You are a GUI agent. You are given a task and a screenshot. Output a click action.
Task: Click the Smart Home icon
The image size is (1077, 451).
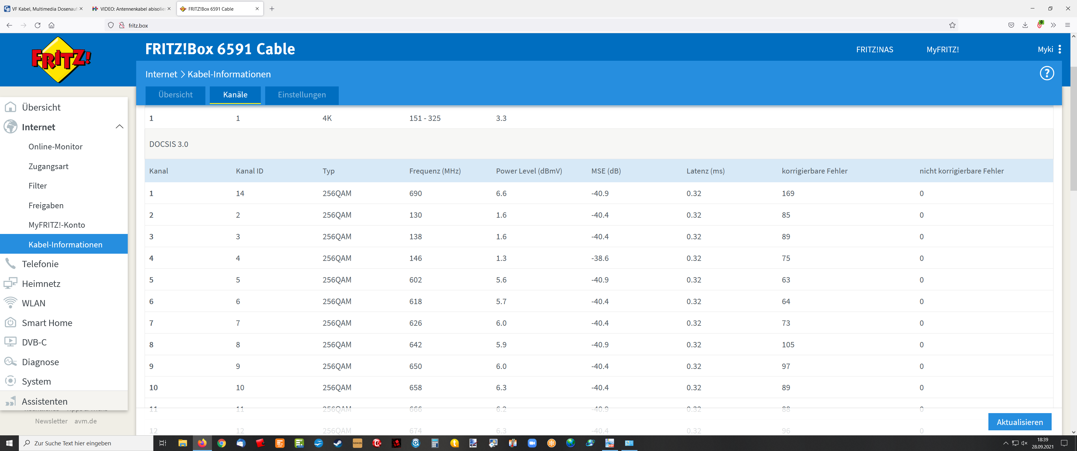pos(10,323)
